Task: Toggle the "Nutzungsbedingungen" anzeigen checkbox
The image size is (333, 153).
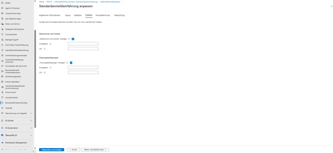Action: click(71, 63)
